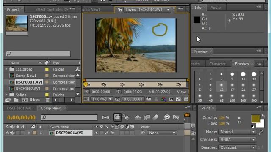Open Duration dropdown Constant

pos(238,147)
